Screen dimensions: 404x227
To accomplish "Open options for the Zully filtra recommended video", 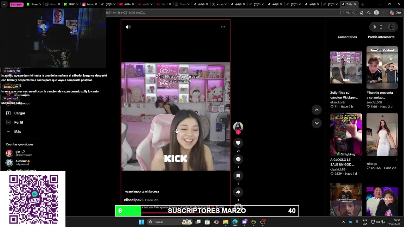I will click(360, 93).
